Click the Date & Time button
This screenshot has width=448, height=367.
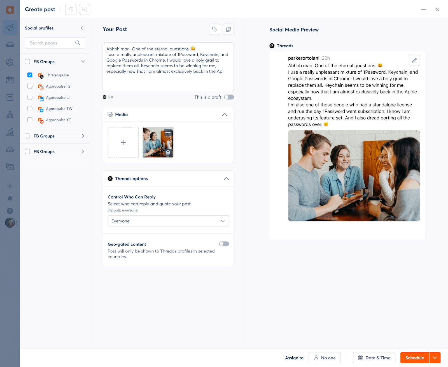click(x=374, y=358)
